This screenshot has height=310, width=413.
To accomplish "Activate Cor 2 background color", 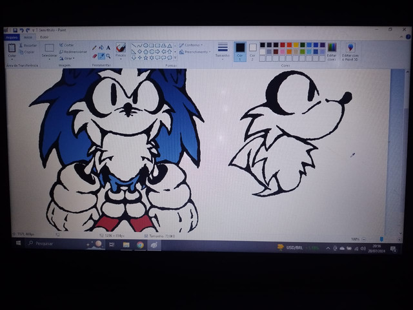I will coord(252,52).
